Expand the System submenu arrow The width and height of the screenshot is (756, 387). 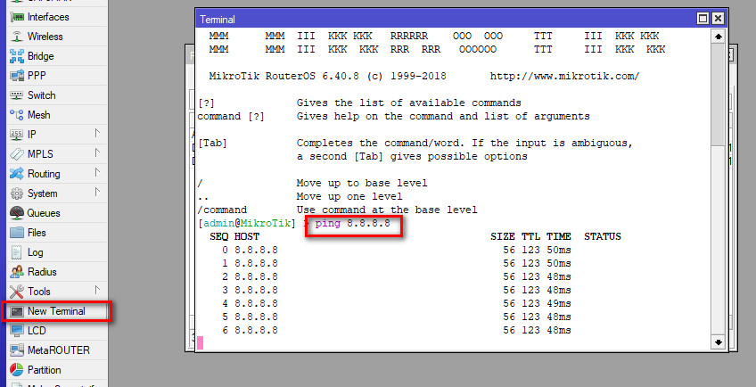coord(97,193)
